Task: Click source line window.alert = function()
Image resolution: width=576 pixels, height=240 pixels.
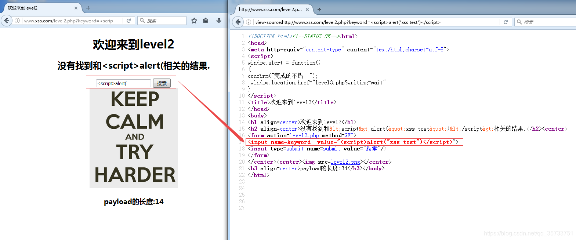Action: [x=284, y=63]
